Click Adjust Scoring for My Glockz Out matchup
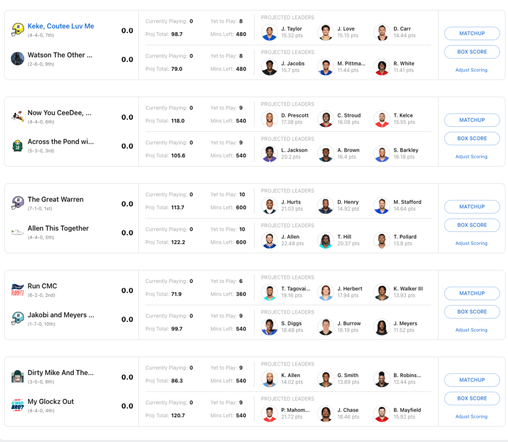 [471, 417]
